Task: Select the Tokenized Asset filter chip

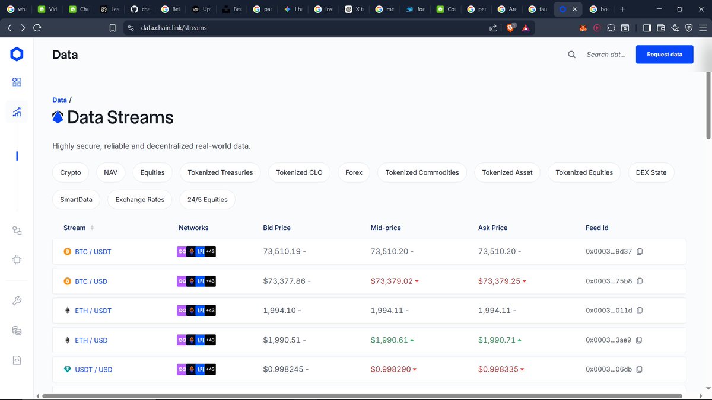Action: pyautogui.click(x=507, y=172)
